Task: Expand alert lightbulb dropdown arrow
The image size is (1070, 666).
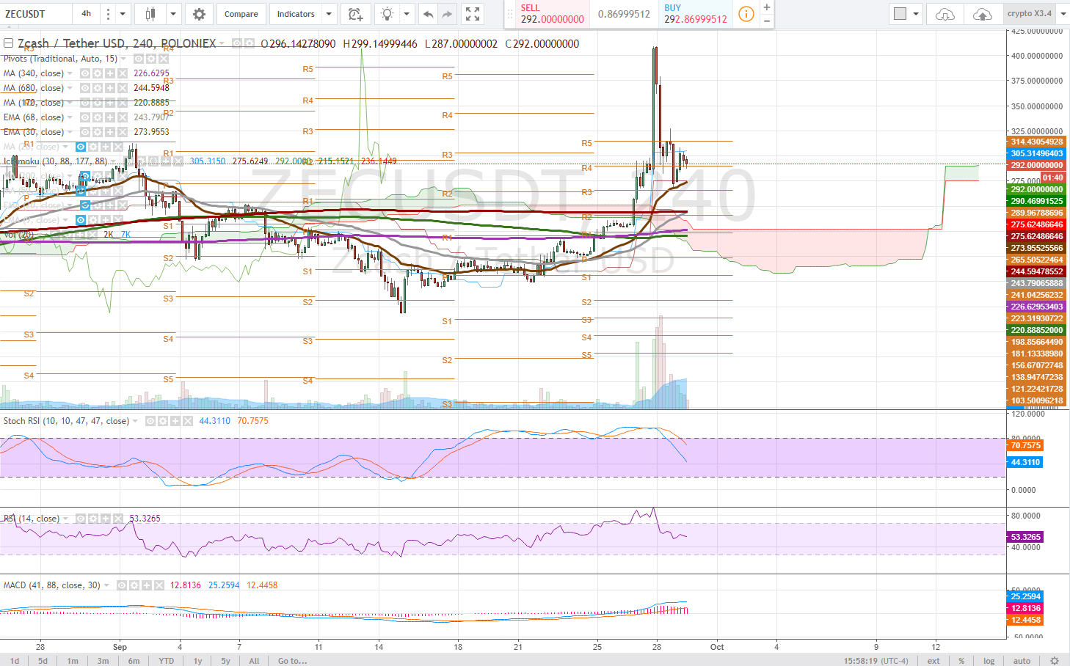Action: pos(406,14)
